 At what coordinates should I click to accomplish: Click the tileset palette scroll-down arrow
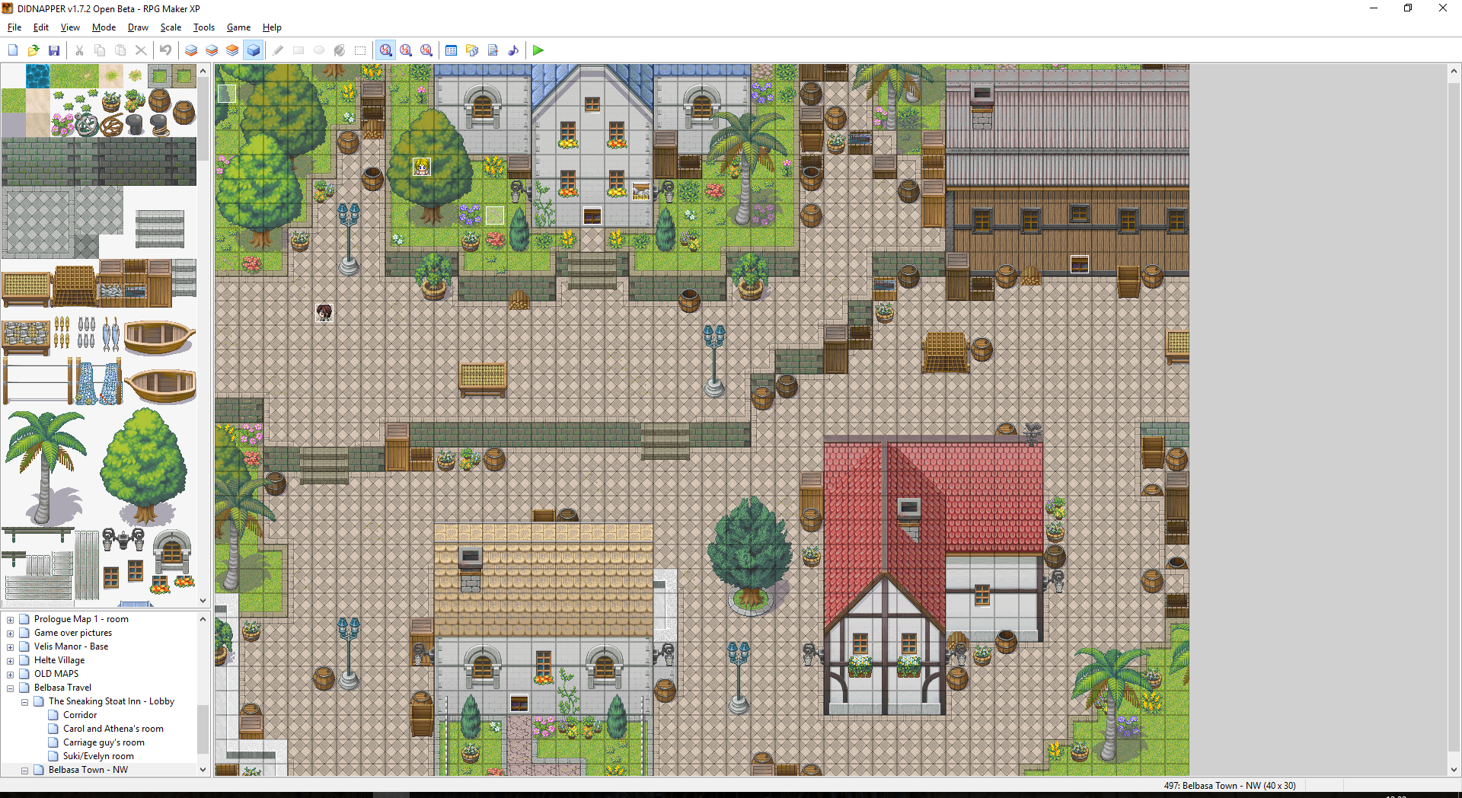(x=203, y=601)
